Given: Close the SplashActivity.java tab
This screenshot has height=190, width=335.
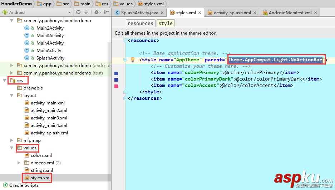Looking at the screenshot, I should [162, 12].
